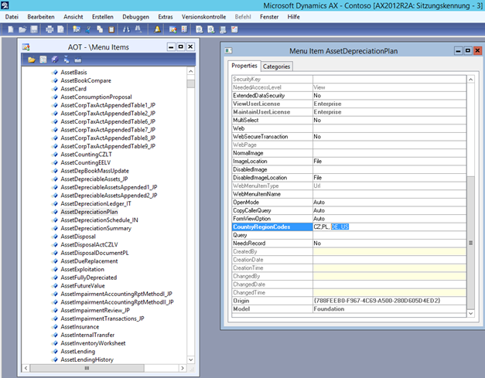Click the Find binoculars icon in toolbar
Image resolution: width=485 pixels, height=378 pixels.
(x=126, y=29)
